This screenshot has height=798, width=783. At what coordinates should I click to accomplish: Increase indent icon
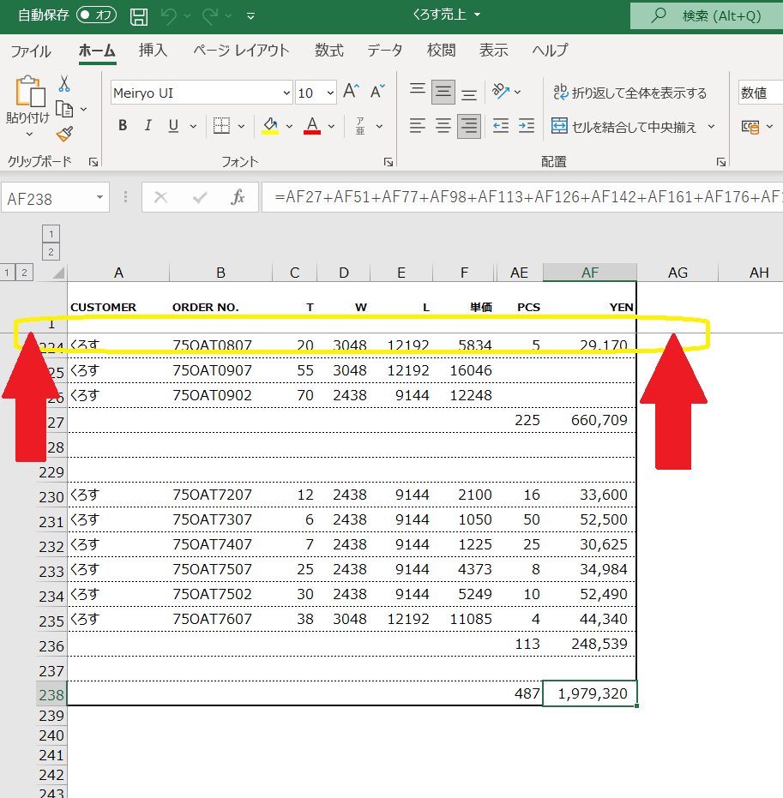click(527, 126)
